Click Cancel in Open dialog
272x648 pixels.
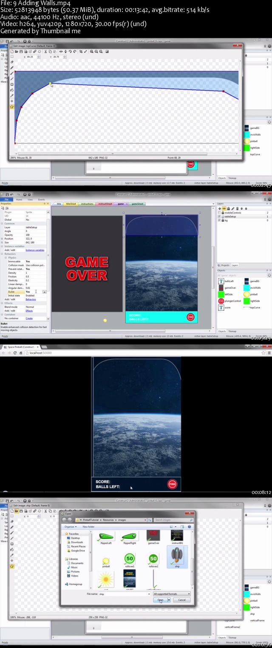pyautogui.click(x=181, y=600)
